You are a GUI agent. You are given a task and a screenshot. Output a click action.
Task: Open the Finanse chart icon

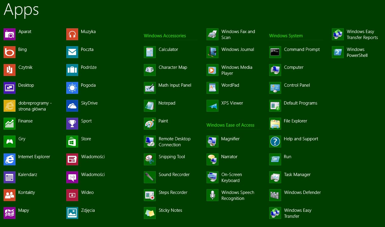(x=10, y=124)
